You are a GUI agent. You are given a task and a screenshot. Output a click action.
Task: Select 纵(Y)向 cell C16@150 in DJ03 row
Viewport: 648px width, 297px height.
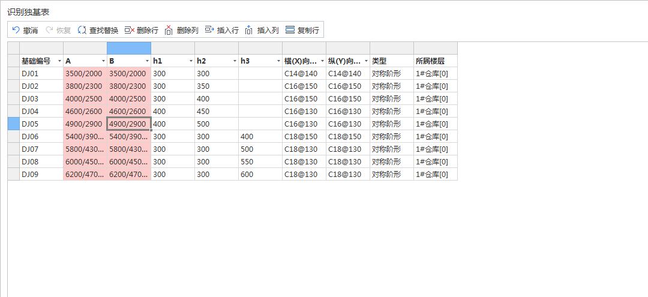pos(348,99)
